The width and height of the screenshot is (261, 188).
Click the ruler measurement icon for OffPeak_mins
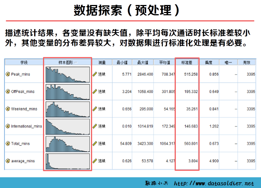(x=95, y=92)
